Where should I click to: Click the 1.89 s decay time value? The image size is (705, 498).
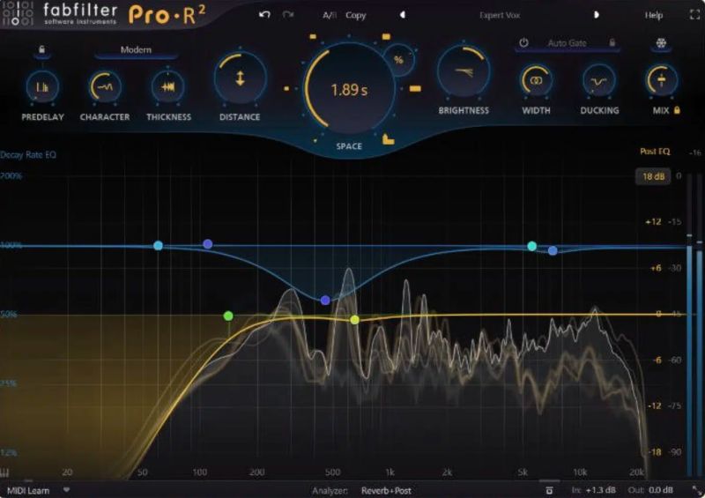tap(349, 90)
